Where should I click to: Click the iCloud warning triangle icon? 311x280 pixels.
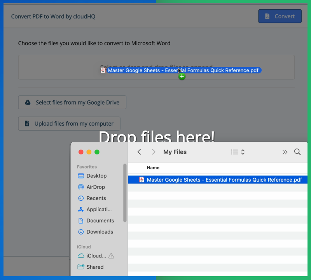[x=111, y=256]
